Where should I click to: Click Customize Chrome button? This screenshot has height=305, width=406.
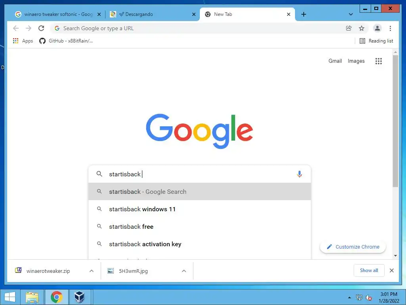coord(353,247)
